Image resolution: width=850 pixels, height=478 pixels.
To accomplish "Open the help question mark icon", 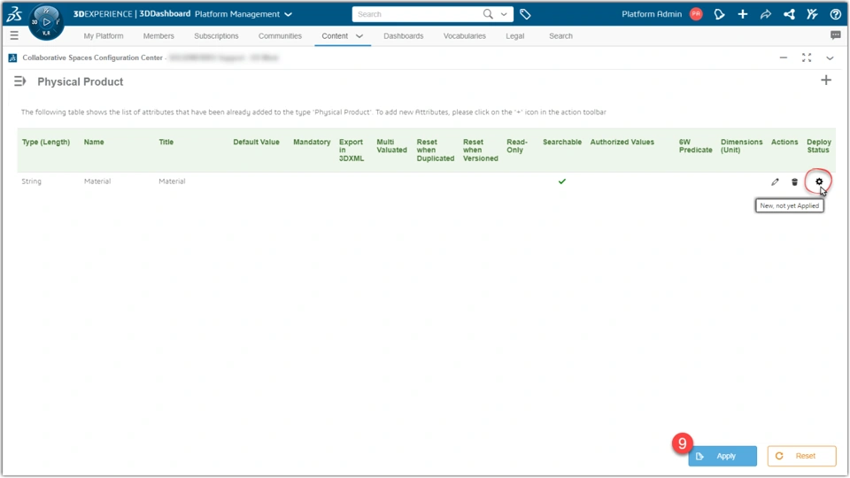I will (x=835, y=14).
